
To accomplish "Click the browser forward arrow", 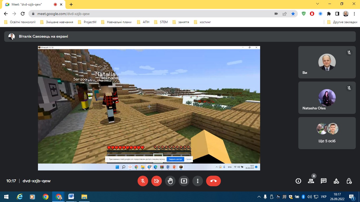I will (14, 14).
